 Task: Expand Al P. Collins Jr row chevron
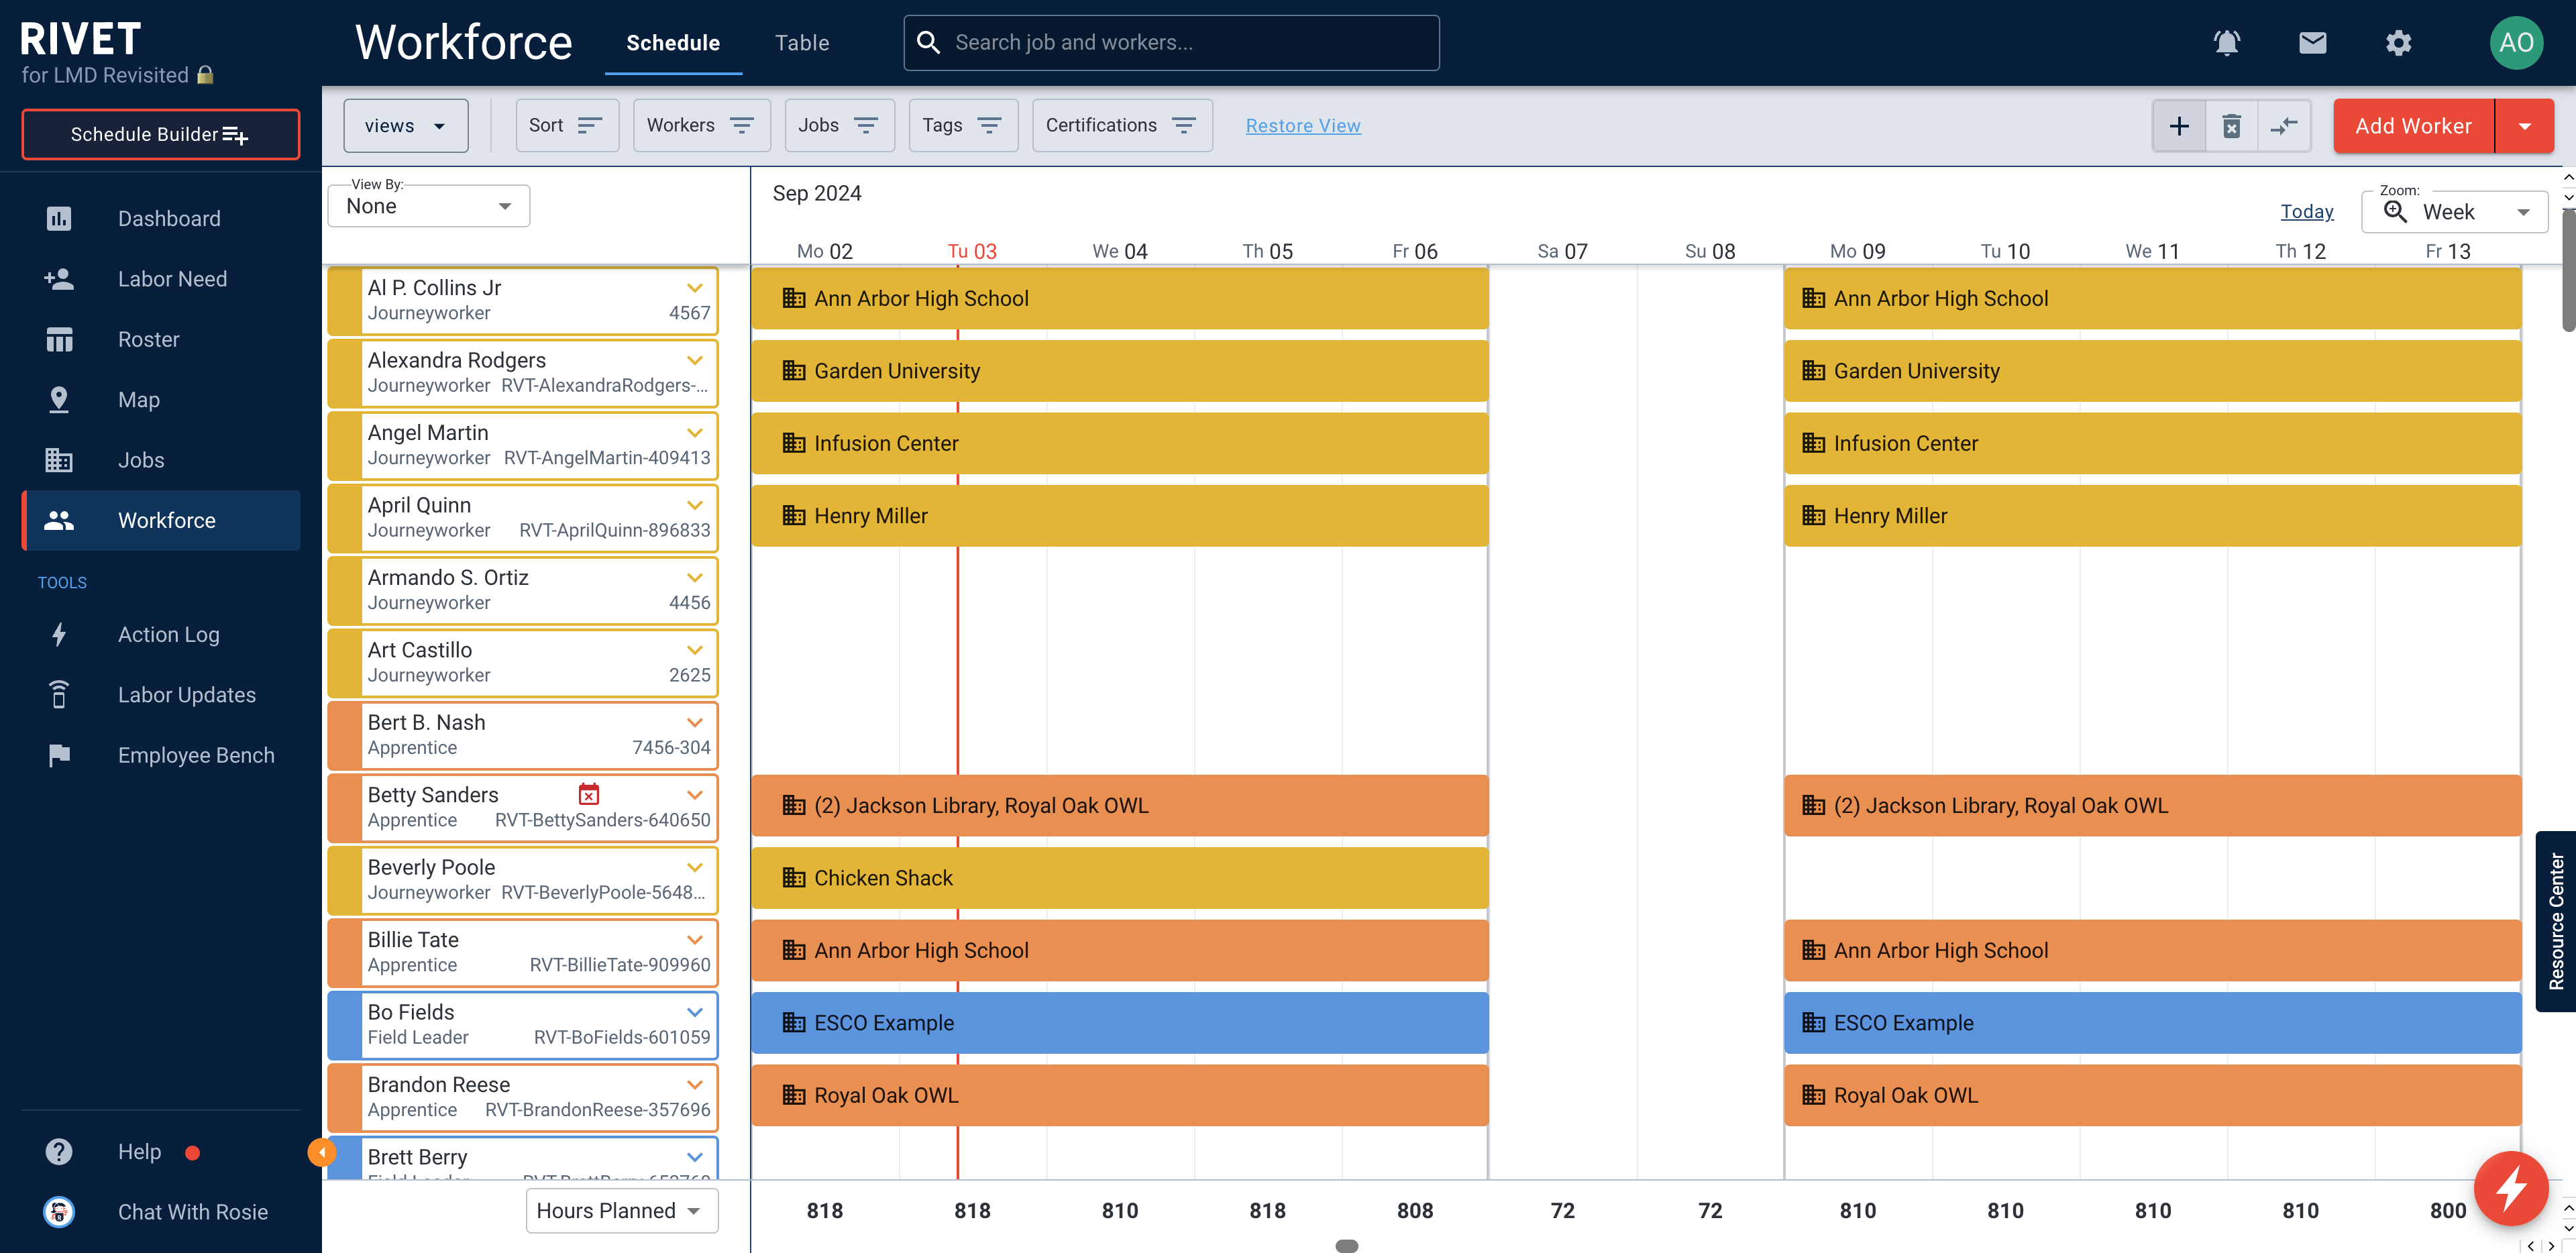coord(694,288)
